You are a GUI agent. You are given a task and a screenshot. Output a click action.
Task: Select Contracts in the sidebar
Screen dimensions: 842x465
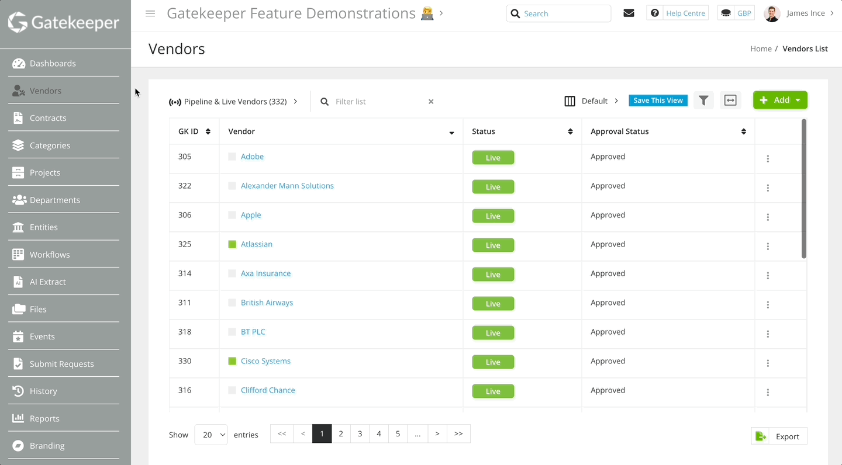pyautogui.click(x=49, y=117)
